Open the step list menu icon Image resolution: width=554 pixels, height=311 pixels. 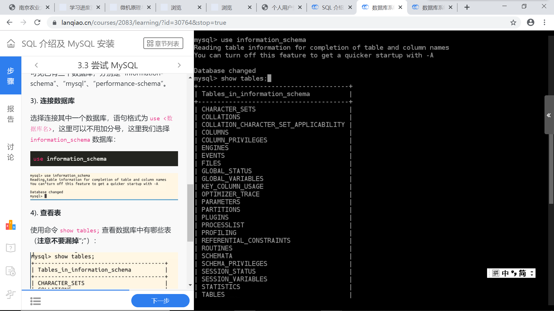[x=35, y=301]
